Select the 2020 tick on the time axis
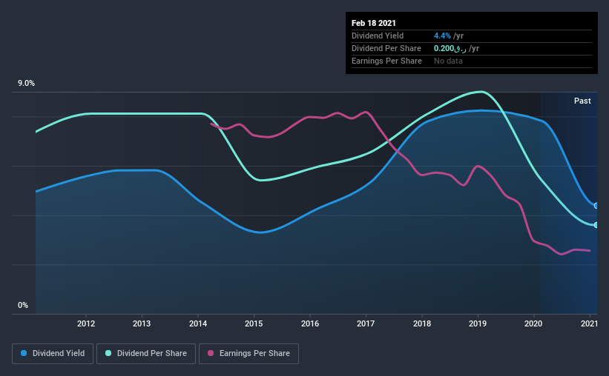The height and width of the screenshot is (376, 609). coord(533,323)
